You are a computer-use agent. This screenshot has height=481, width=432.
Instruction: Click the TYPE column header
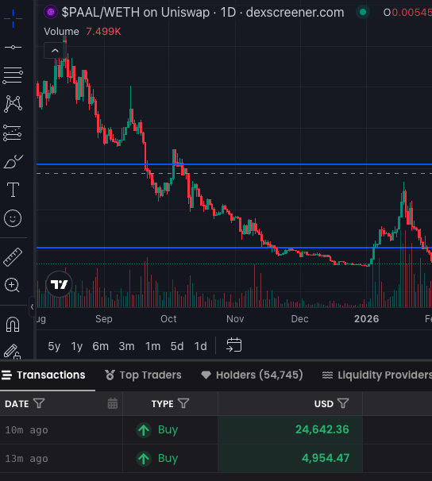tap(163, 404)
